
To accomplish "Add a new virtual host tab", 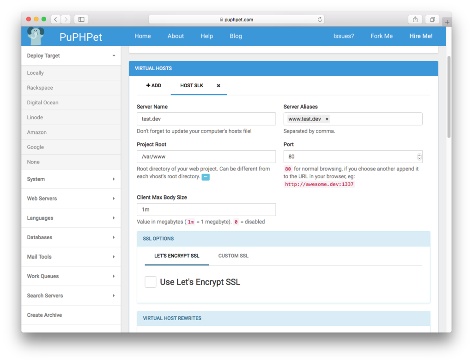I will coord(153,85).
